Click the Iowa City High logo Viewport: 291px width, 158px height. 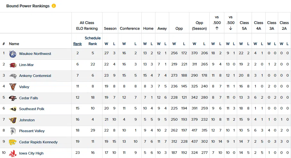(13, 153)
